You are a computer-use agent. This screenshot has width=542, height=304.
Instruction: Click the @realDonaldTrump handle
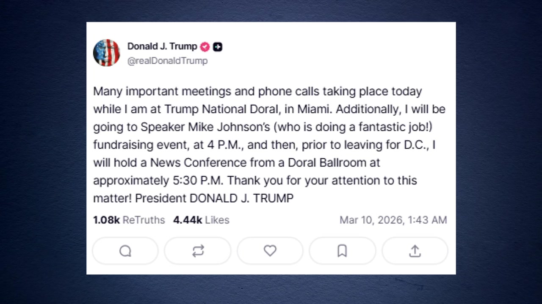click(x=167, y=61)
